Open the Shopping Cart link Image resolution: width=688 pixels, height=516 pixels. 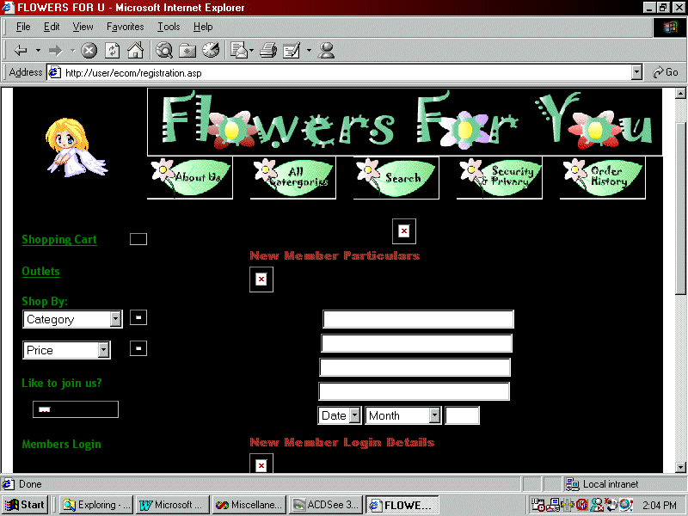point(58,239)
